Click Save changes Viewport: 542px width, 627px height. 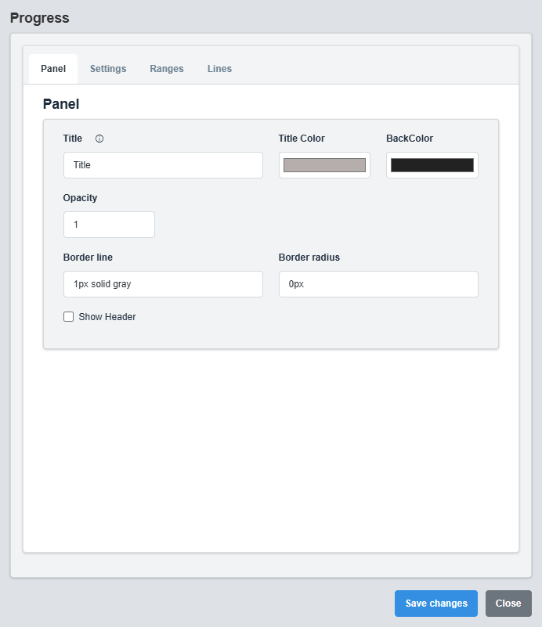click(435, 603)
